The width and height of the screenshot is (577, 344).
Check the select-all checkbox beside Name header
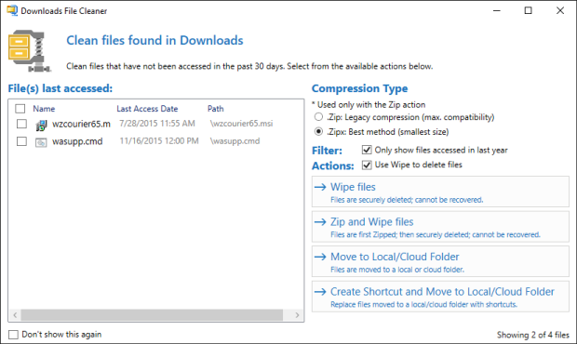coord(20,109)
